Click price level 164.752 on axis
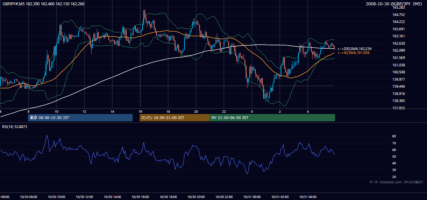The image size is (427, 200). pyautogui.click(x=399, y=15)
